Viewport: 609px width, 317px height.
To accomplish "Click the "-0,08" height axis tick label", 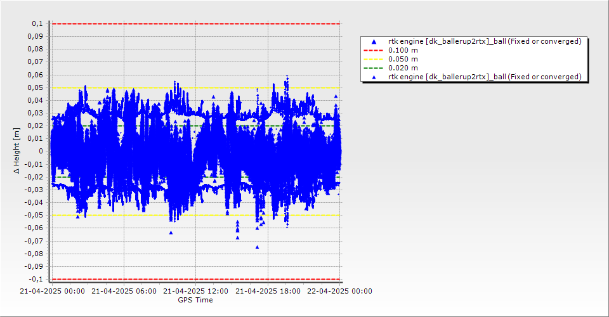I will click(34, 254).
